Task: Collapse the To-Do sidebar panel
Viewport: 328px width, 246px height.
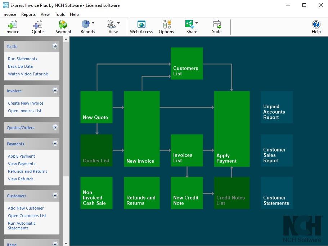Action: [x=55, y=46]
